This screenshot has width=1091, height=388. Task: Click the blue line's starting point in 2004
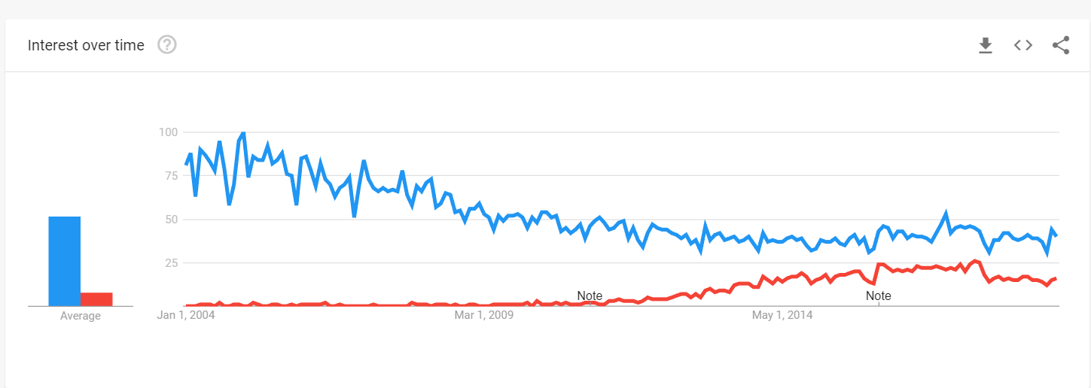(186, 165)
